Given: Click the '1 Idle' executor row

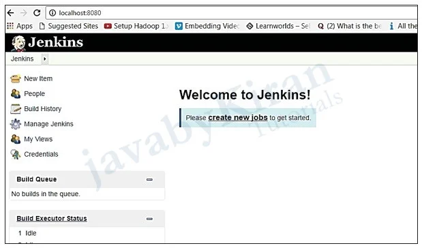Looking at the screenshot, I should (27, 233).
